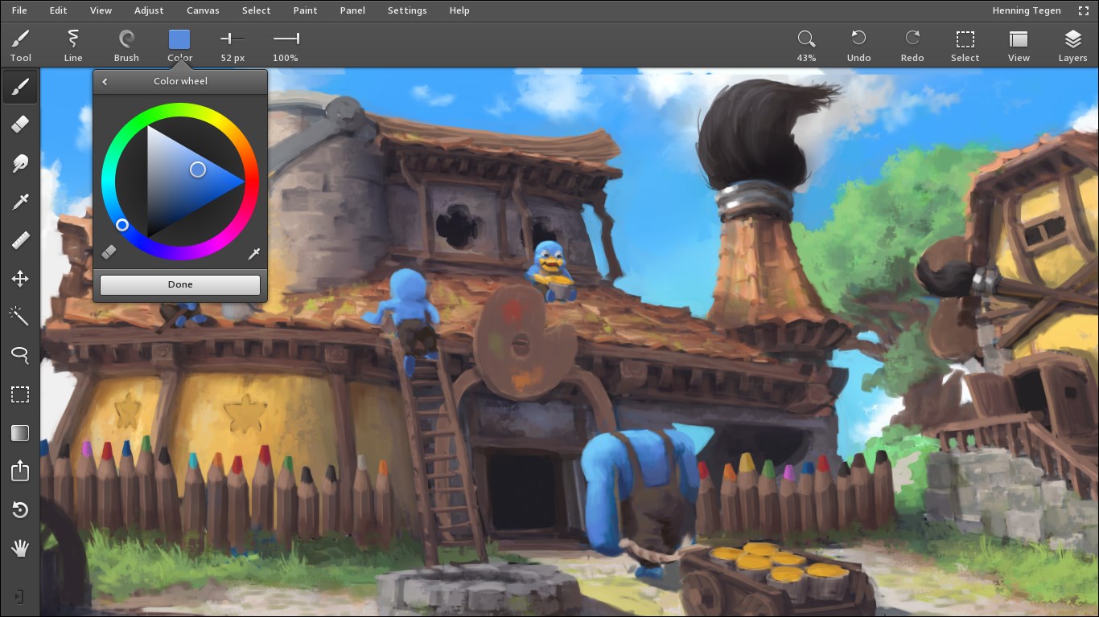Collapse the left toolbar
Viewport: 1099px width, 617px height.
pos(19,596)
